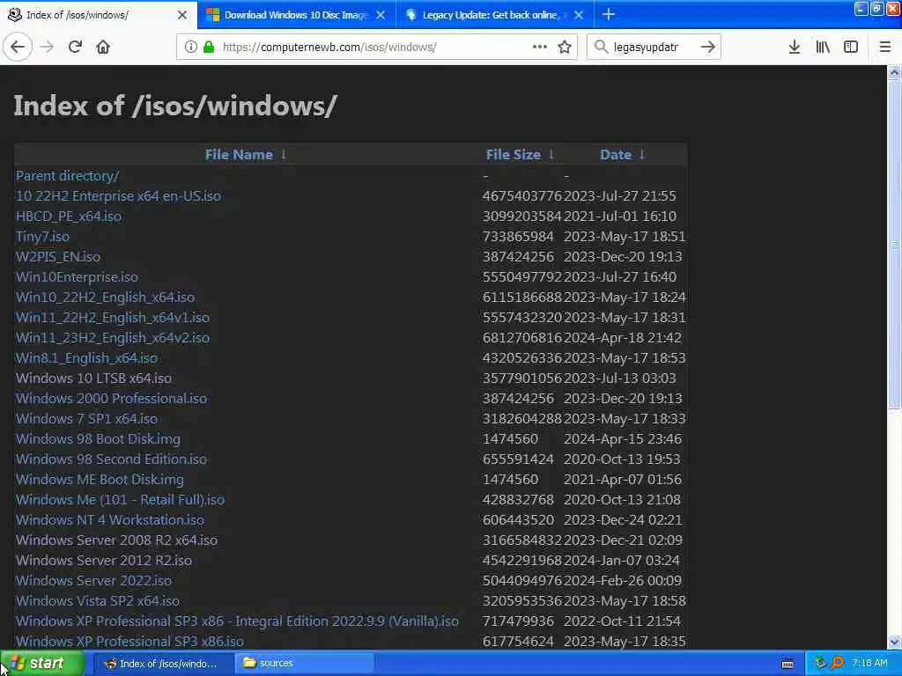Click the system tray magnifier icon
Screen dimensions: 902x676
click(837, 663)
